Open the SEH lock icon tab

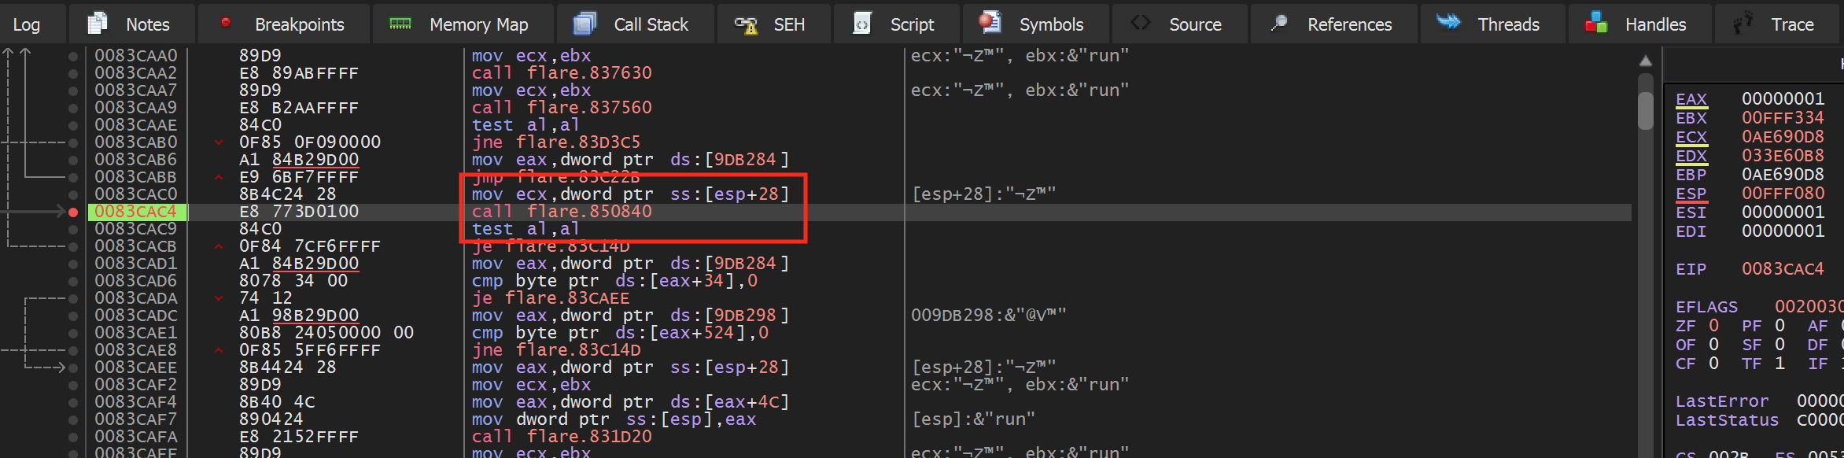click(745, 24)
